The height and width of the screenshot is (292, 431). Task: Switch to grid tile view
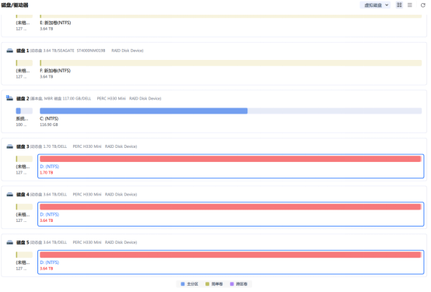coord(399,5)
